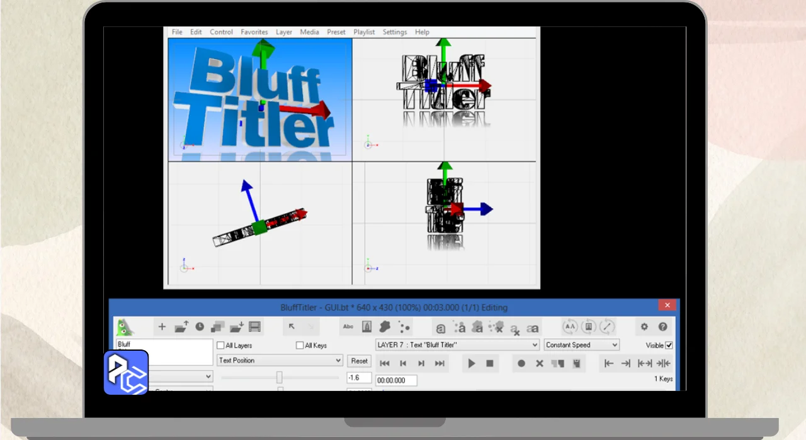
Task: Open the Control menu
Action: [x=222, y=32]
